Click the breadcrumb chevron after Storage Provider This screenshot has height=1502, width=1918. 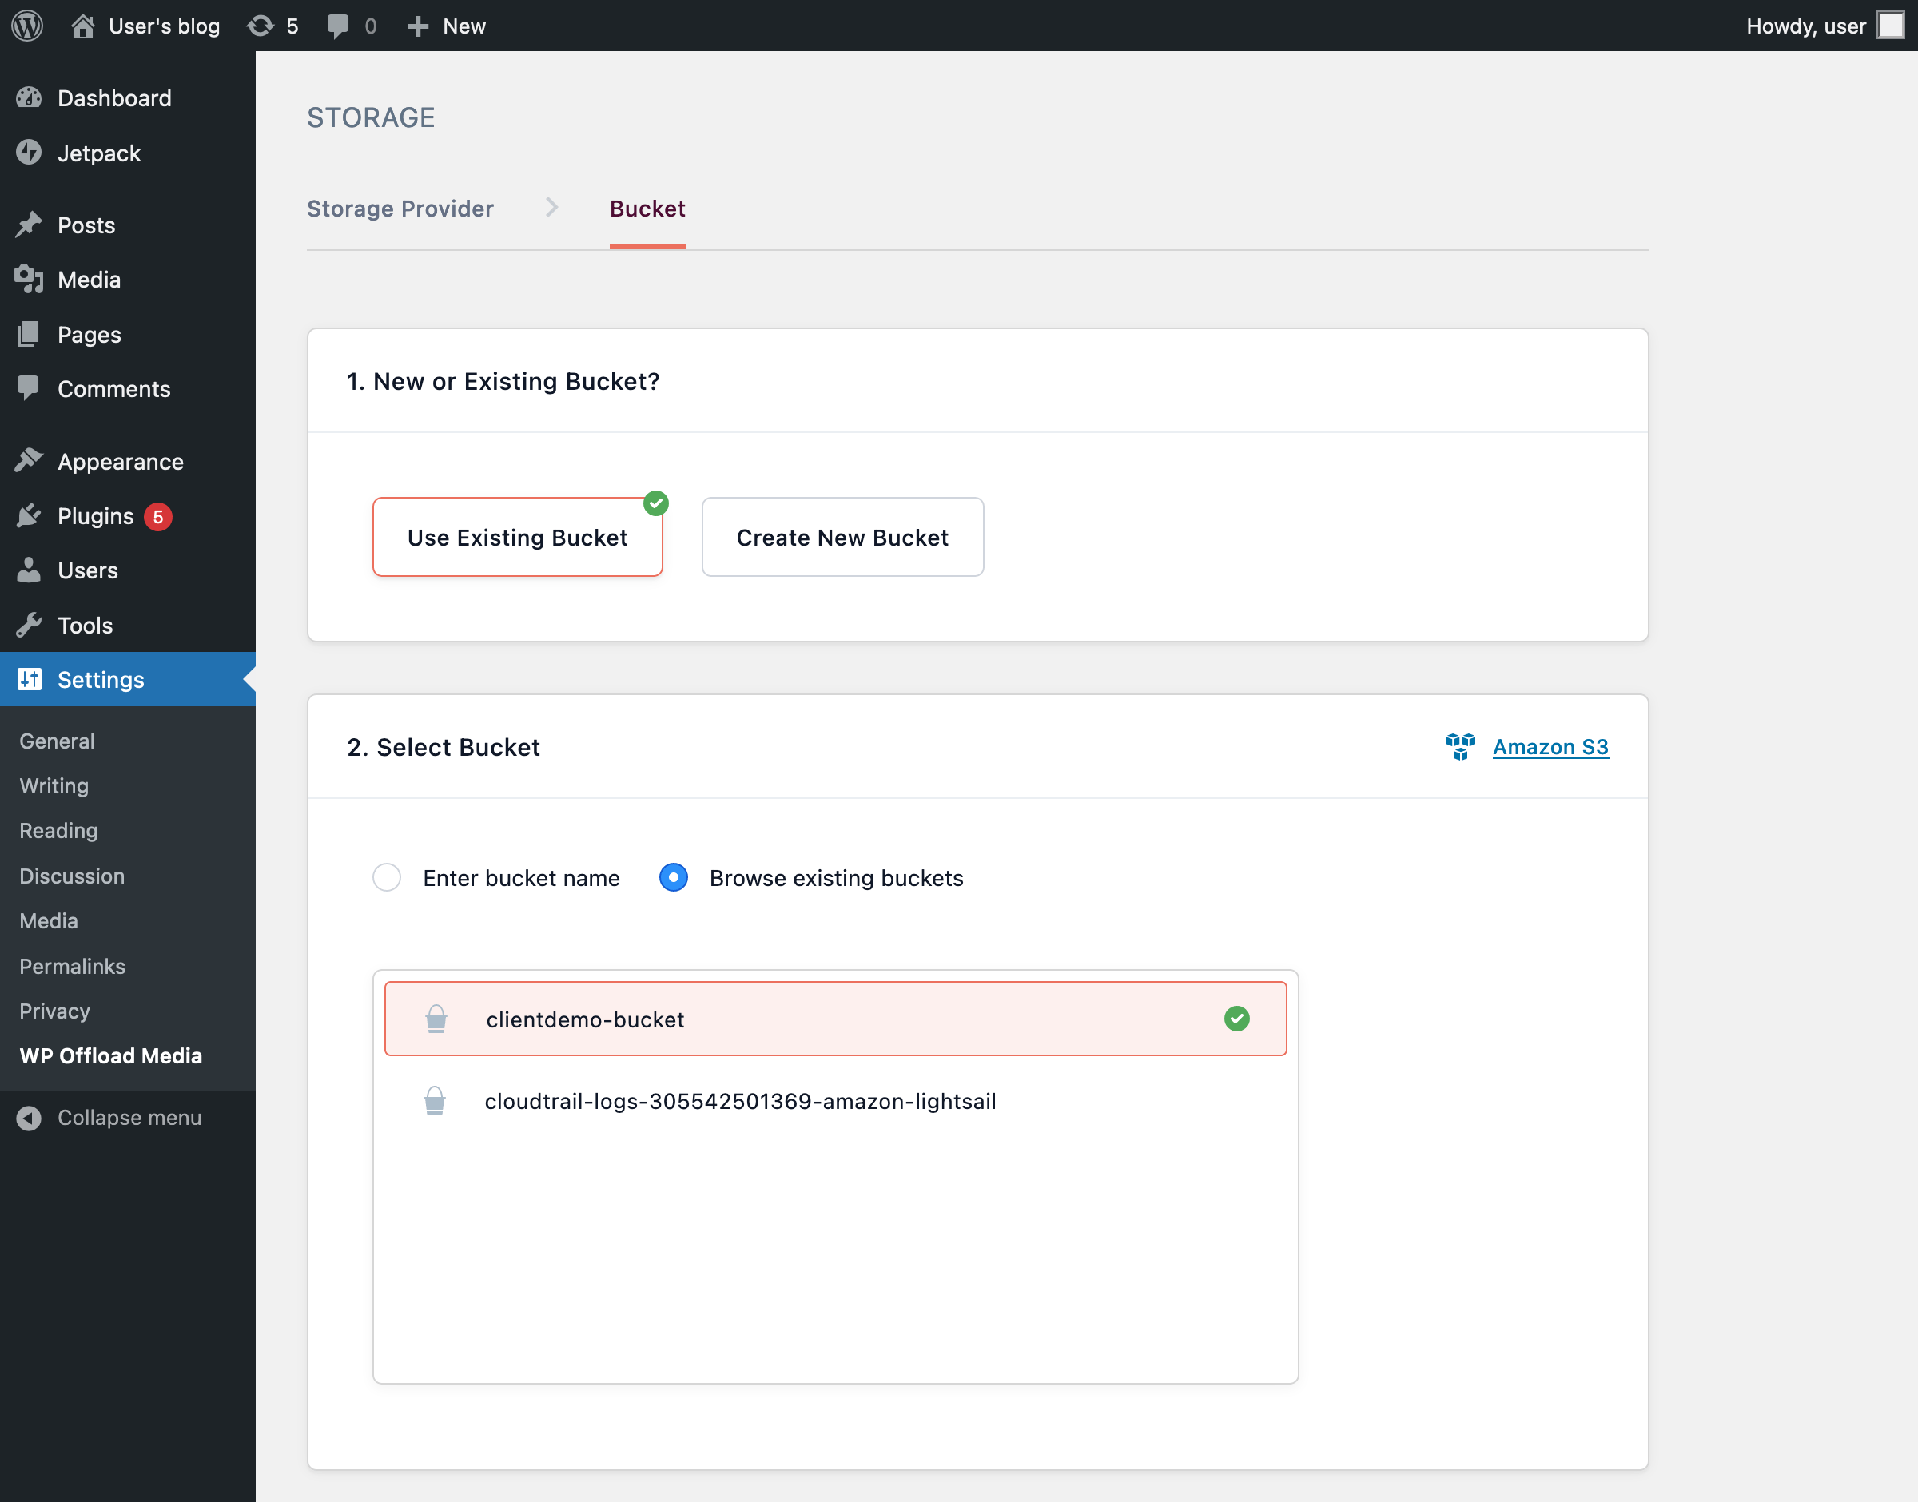(552, 208)
